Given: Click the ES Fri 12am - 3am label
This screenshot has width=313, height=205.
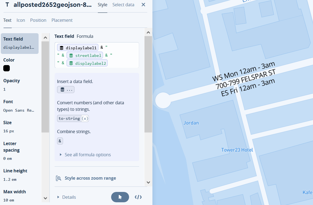Looking at the screenshot, I should click(x=248, y=87).
